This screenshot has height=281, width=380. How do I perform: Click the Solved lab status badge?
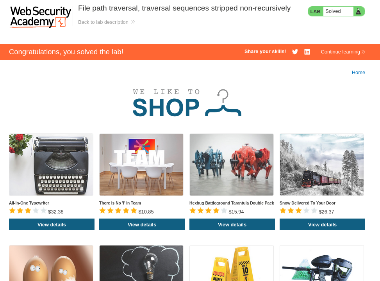pyautogui.click(x=336, y=11)
